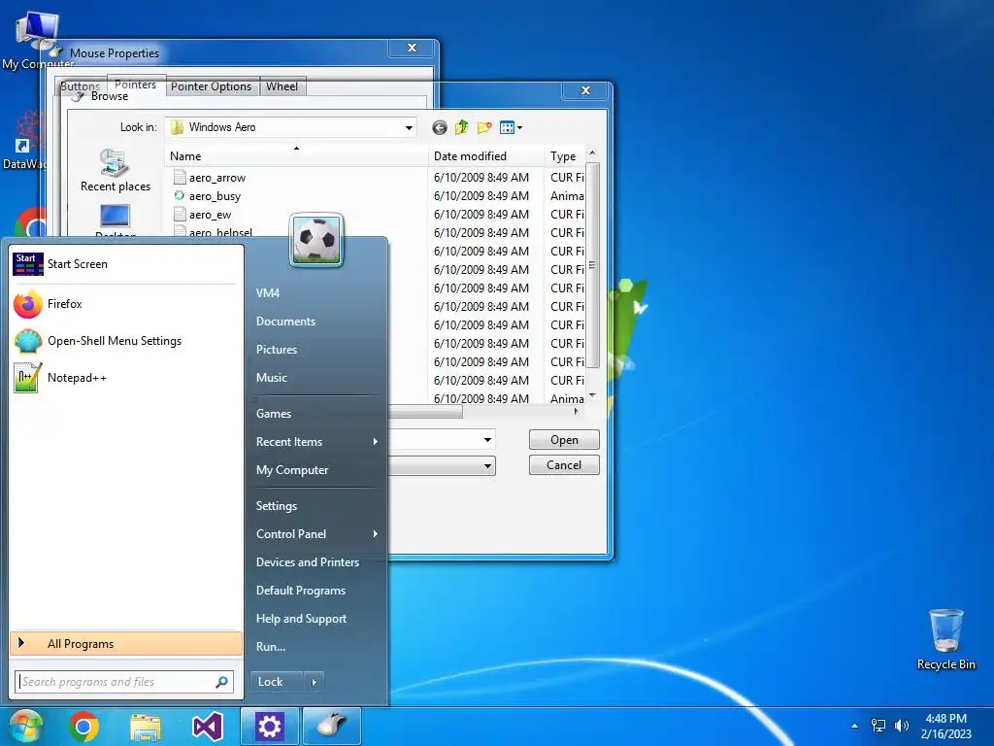Open File Explorer from the taskbar
The width and height of the screenshot is (994, 746).
coord(146,727)
